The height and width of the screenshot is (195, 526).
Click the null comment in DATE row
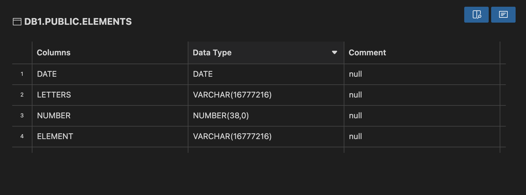(355, 74)
